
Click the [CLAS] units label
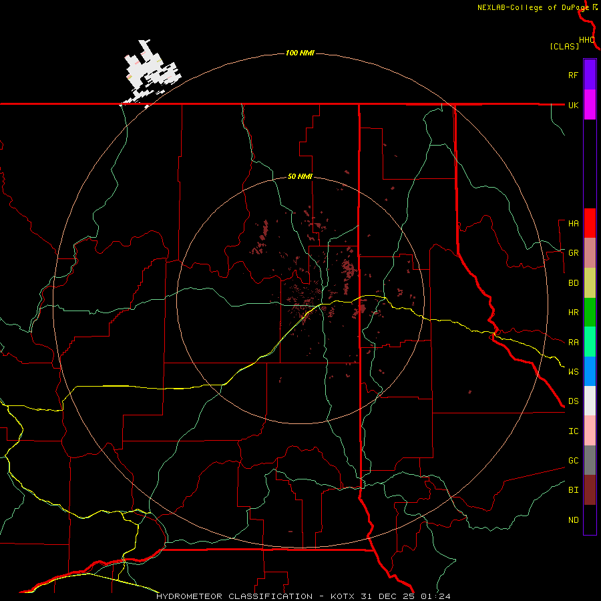point(564,46)
